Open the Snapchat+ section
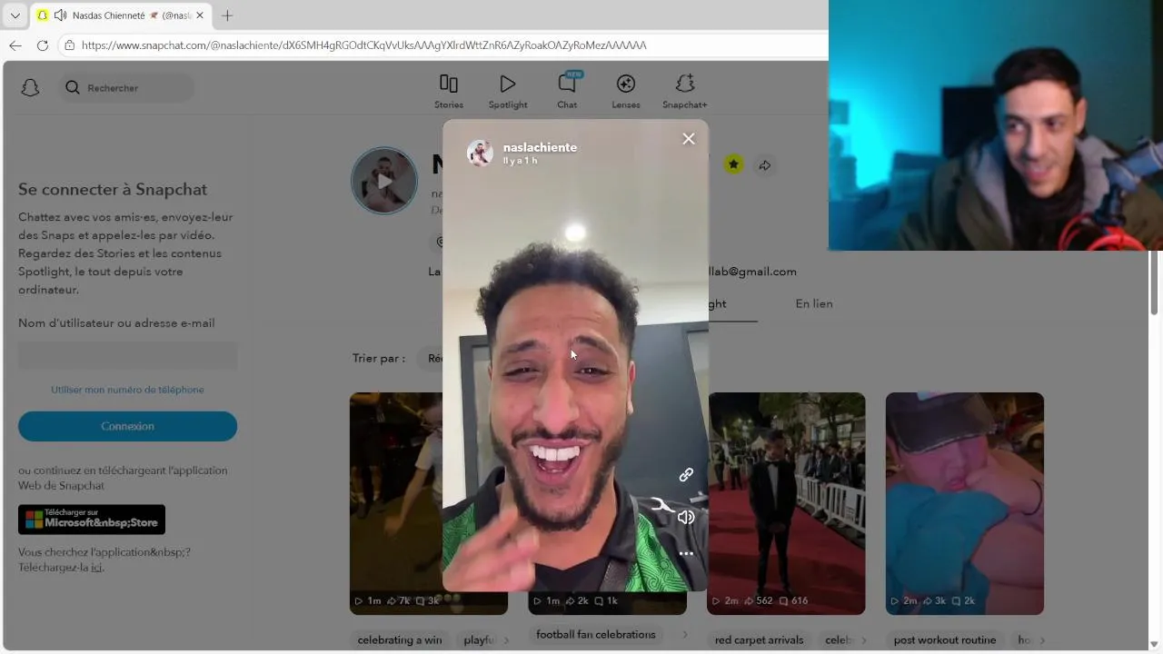This screenshot has width=1163, height=654. (x=685, y=92)
